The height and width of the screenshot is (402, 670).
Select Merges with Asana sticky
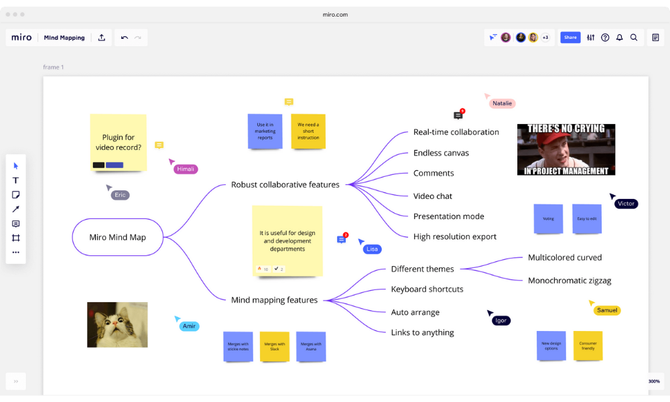click(x=311, y=346)
